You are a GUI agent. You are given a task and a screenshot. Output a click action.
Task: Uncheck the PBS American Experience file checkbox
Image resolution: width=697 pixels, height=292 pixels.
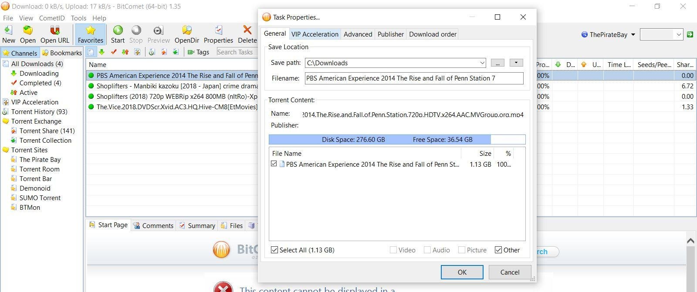[x=274, y=164]
